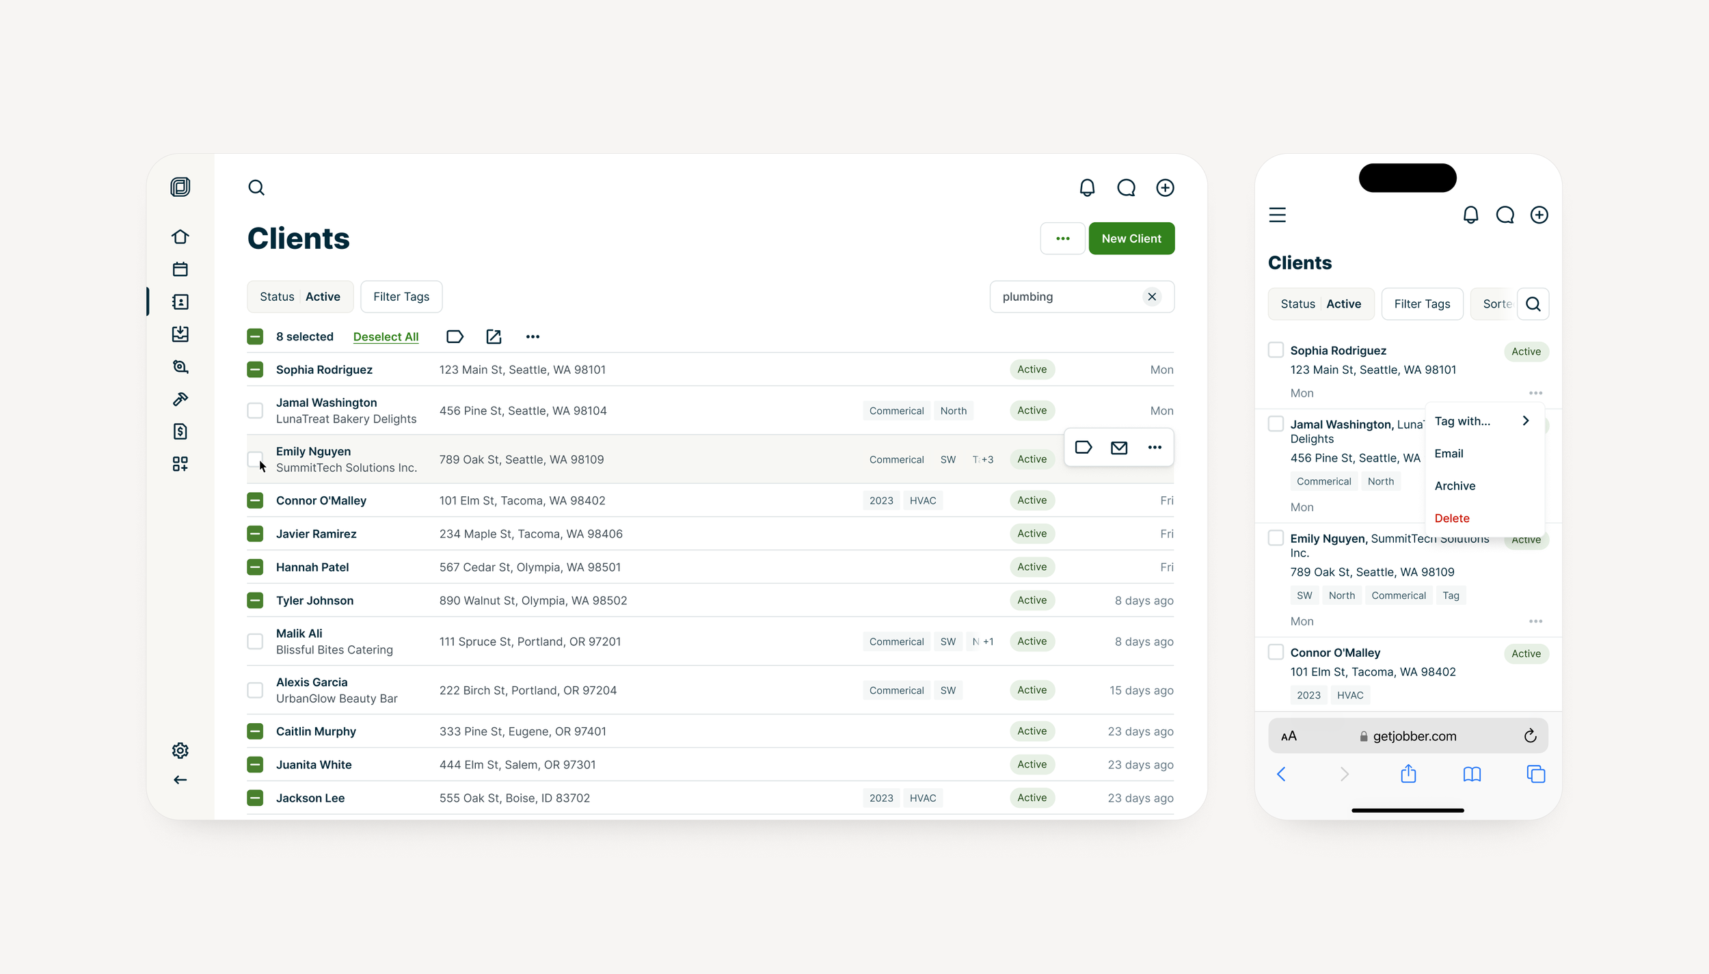
Task: Open the 'Tag with...' submenu
Action: (x=1483, y=421)
